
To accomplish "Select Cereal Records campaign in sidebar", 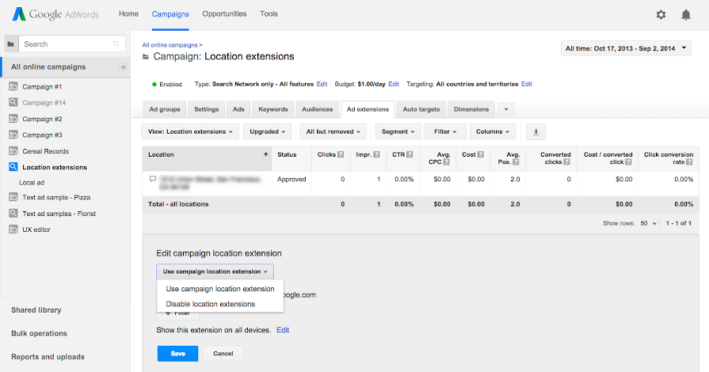I will pos(45,150).
